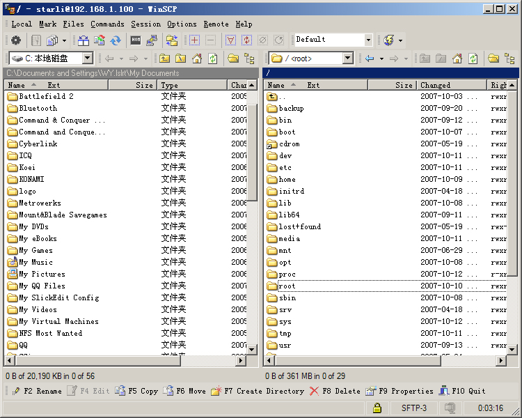The height and width of the screenshot is (418, 522).
Task: Open the Default transfer settings dropdown
Action: pos(368,40)
